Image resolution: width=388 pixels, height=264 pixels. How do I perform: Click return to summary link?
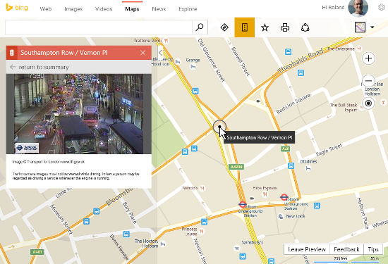point(44,67)
